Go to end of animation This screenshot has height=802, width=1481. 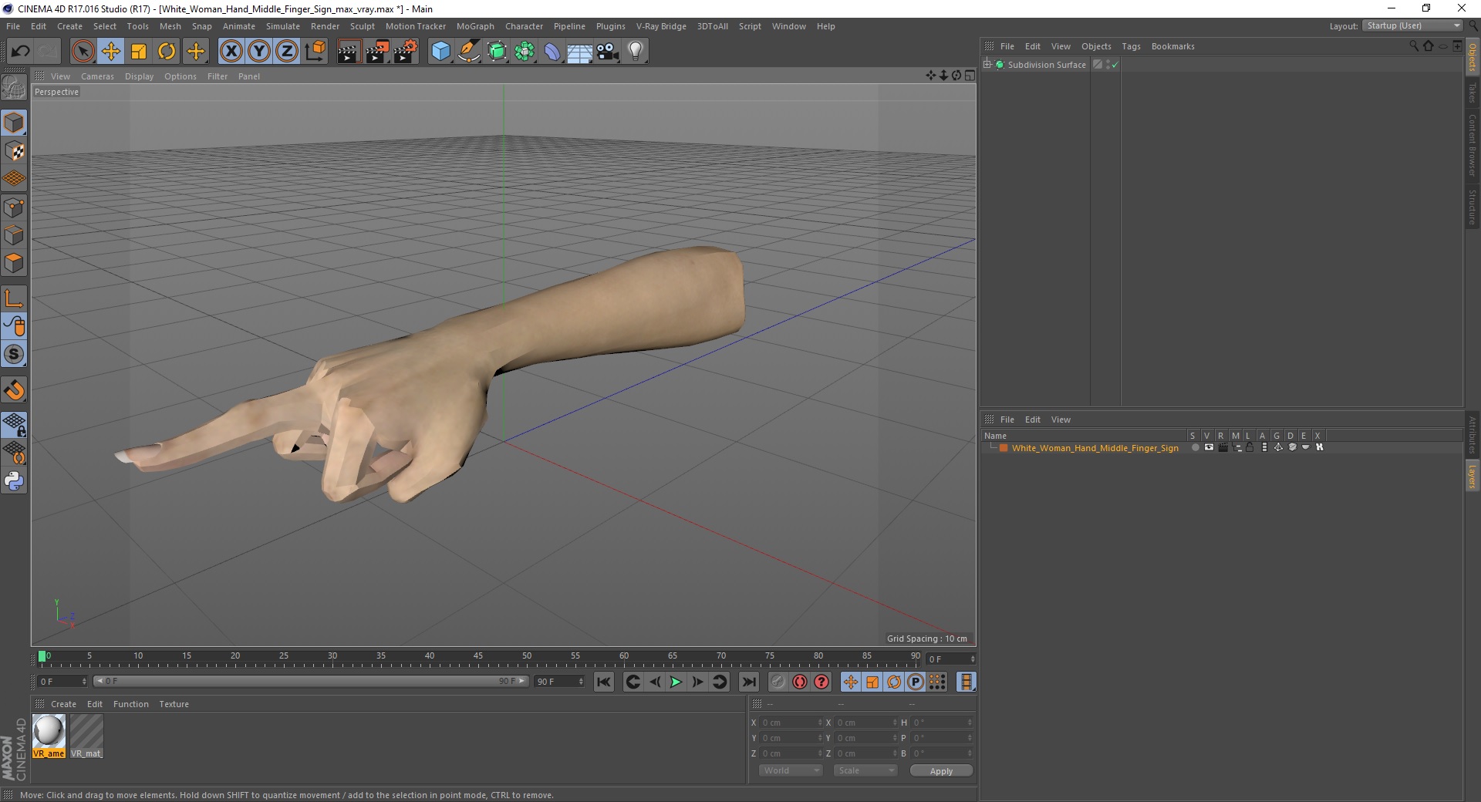748,682
